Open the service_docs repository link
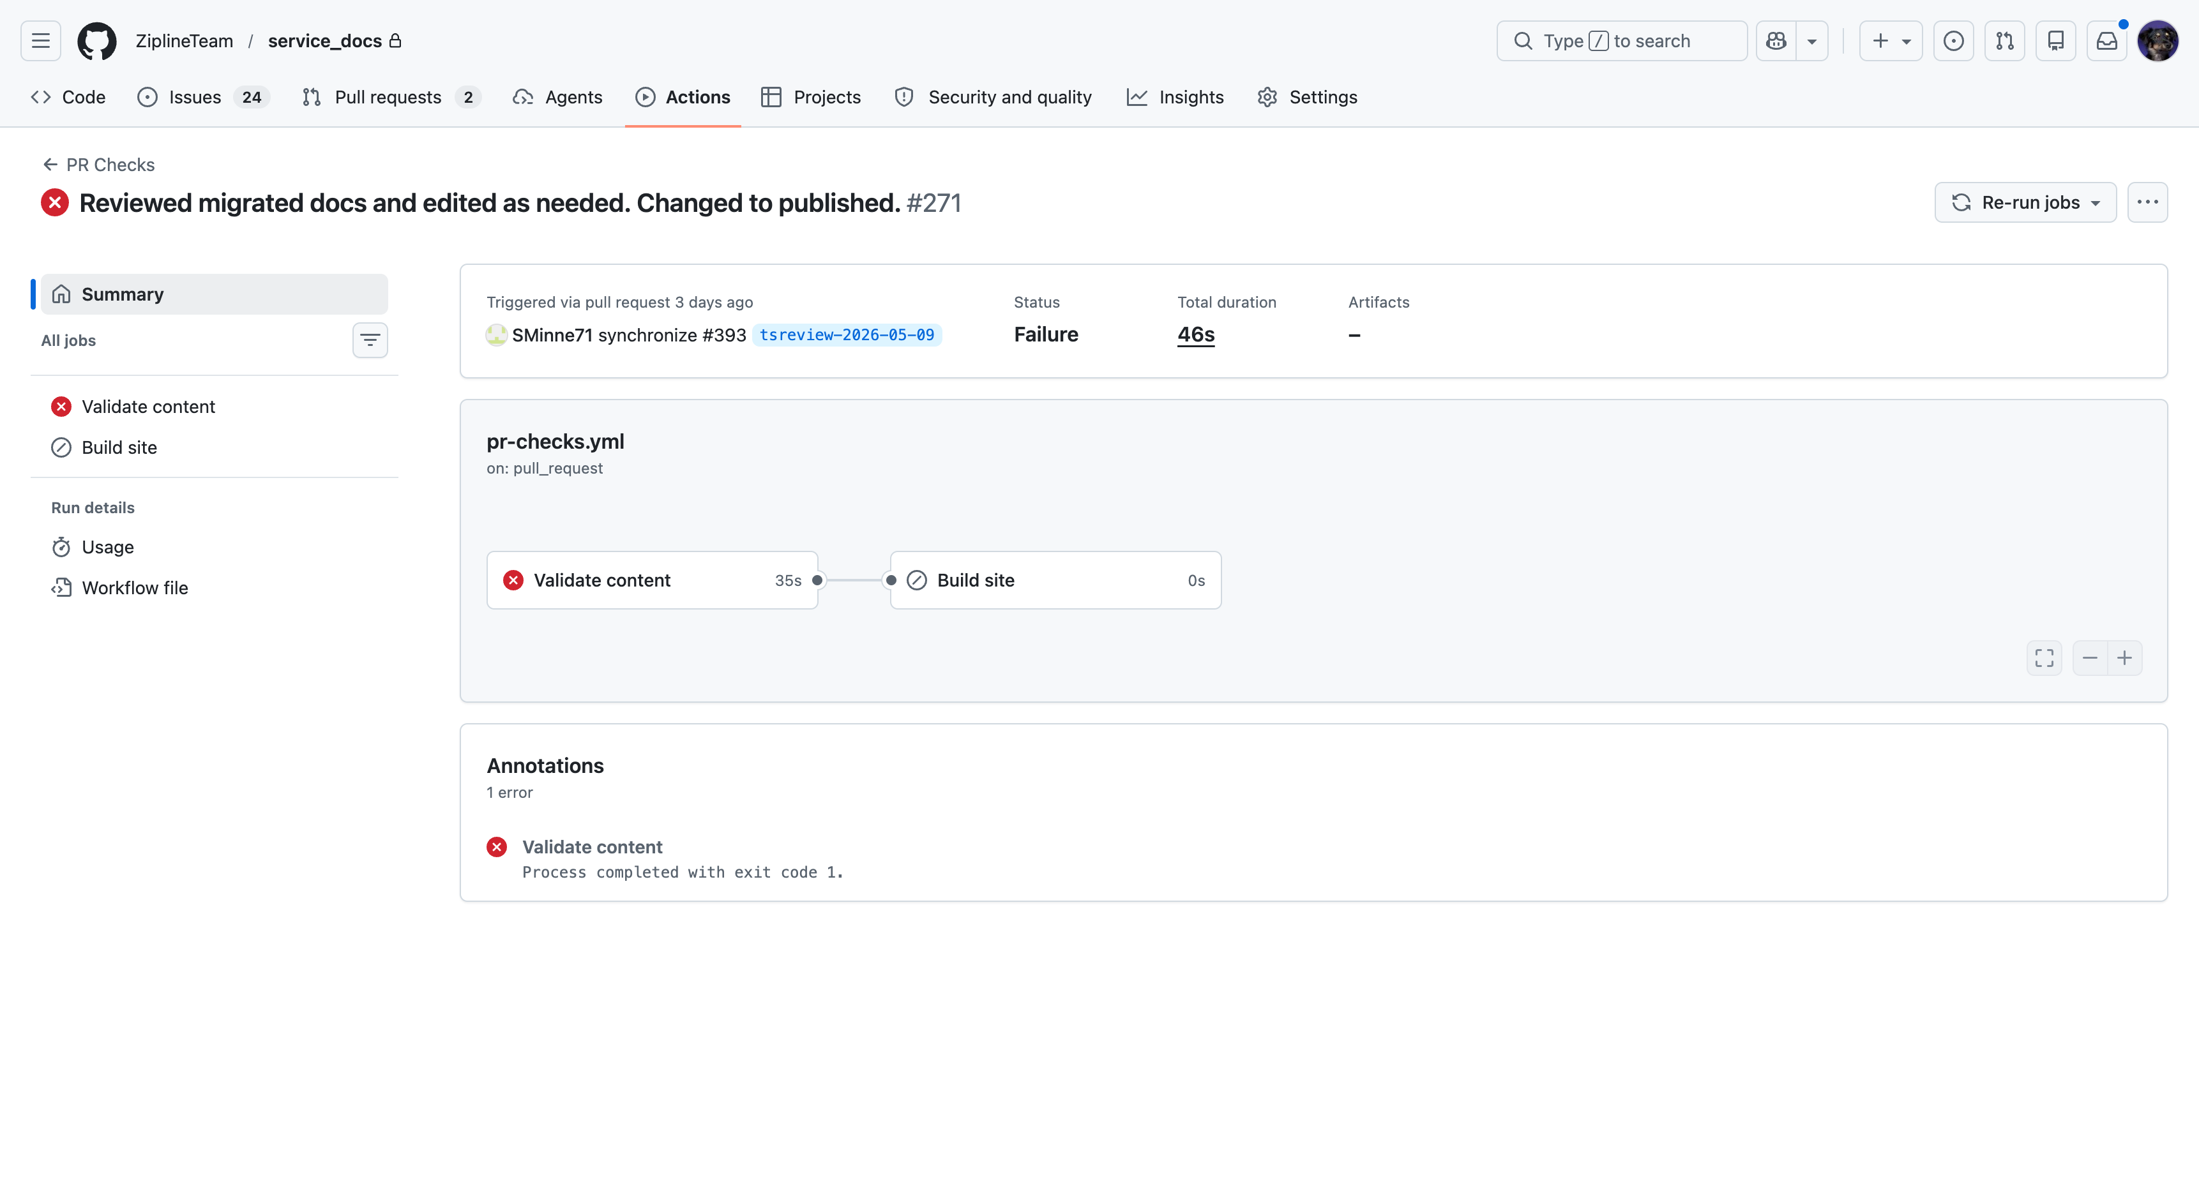The height and width of the screenshot is (1191, 2199). tap(324, 41)
